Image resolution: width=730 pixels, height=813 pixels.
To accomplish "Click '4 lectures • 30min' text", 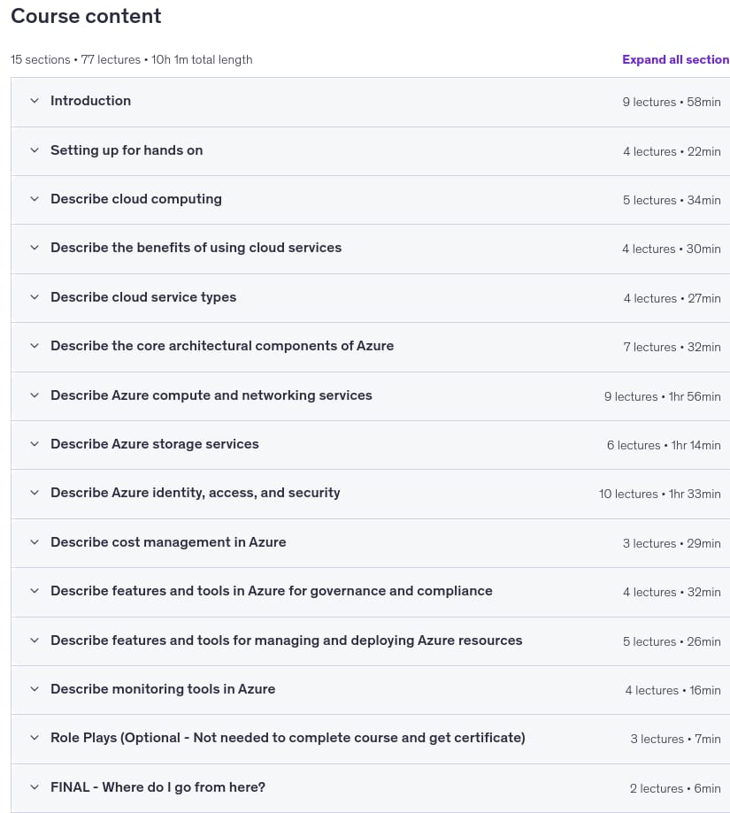I will (672, 249).
